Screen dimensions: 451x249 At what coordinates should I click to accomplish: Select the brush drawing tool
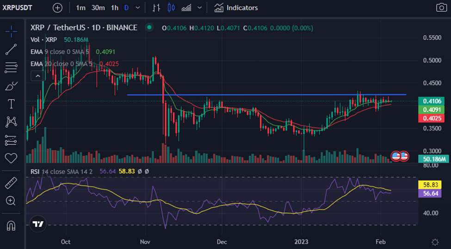tap(11, 86)
